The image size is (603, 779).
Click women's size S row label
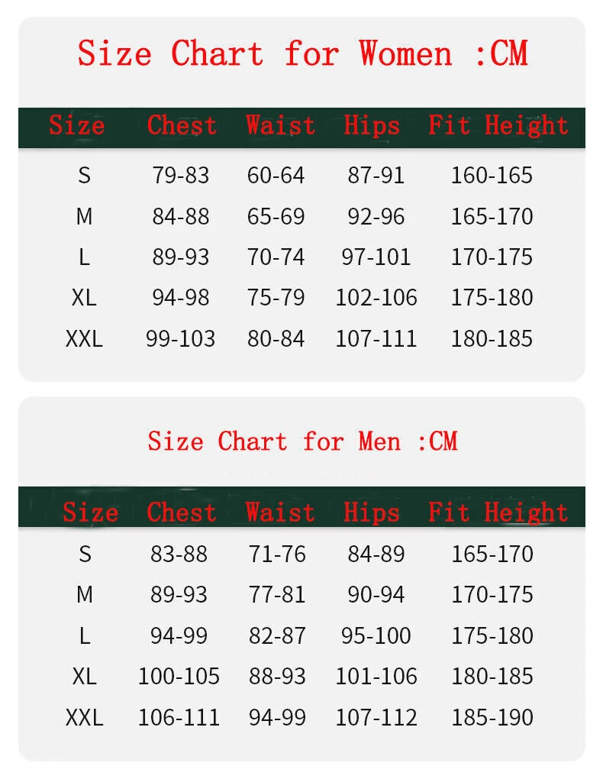pos(85,176)
